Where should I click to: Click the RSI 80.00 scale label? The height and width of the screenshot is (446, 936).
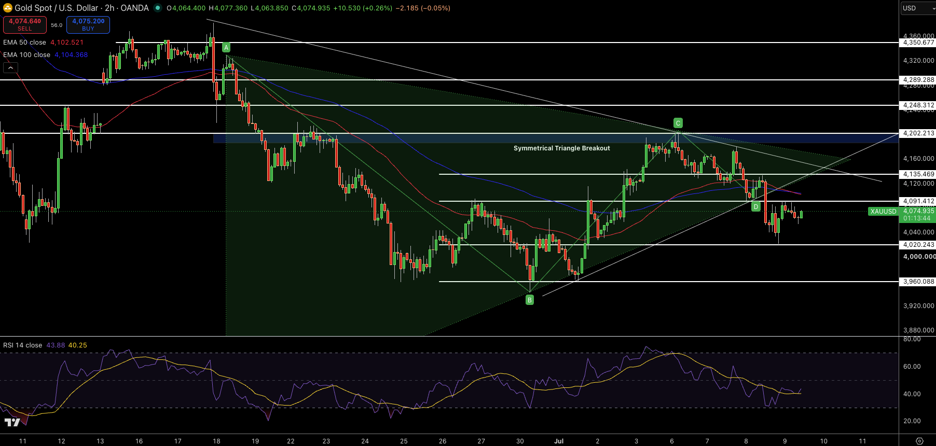[x=912, y=339]
